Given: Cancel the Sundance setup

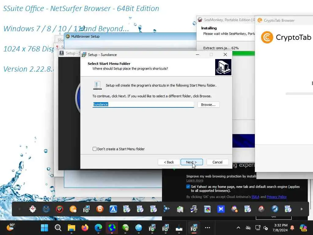Looking at the screenshot, I should [217, 162].
